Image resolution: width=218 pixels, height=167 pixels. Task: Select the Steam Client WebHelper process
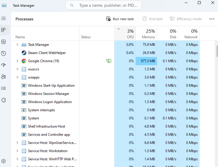pyautogui.click(x=47, y=53)
